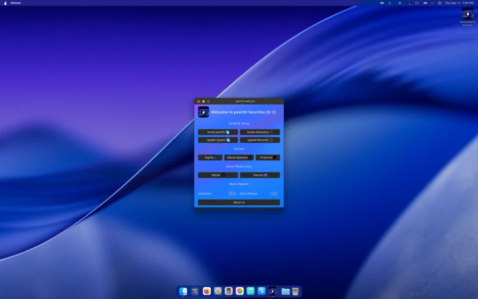Open Finder file manager from dock
Viewport: 478px width, 299px height.
tap(183, 291)
